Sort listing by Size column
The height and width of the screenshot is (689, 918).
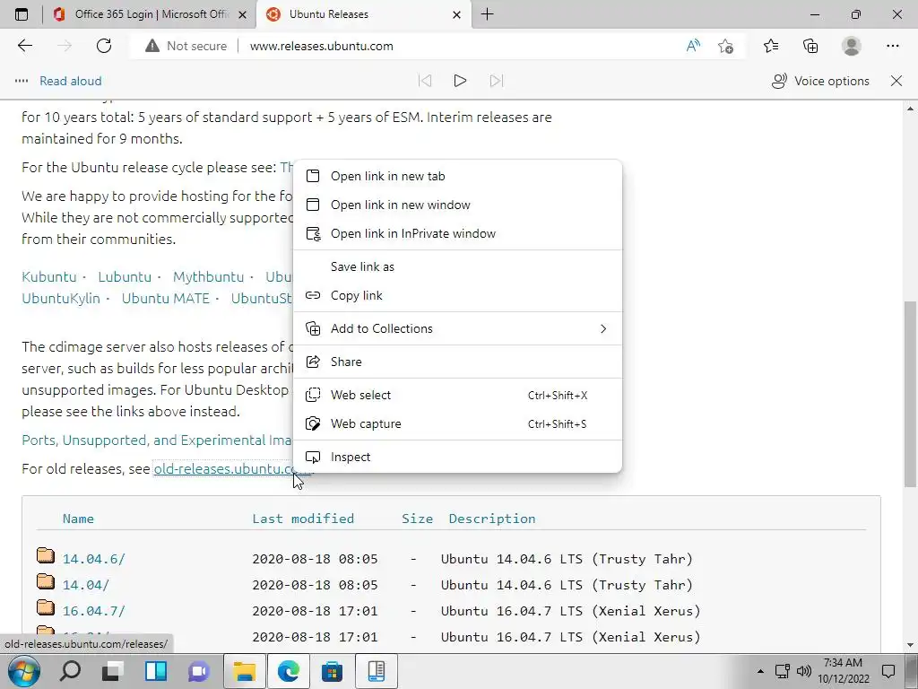point(417,519)
